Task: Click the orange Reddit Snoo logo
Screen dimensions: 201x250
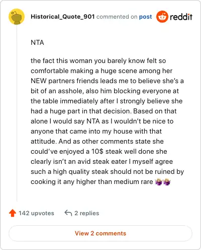Action: click(162, 17)
